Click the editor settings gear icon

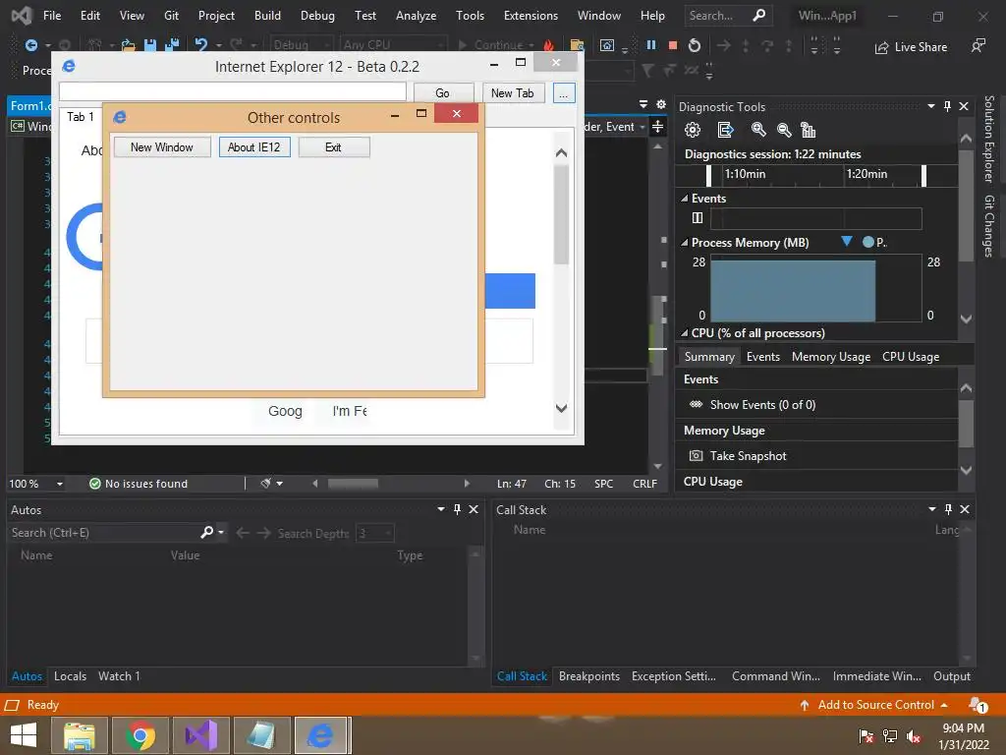(661, 104)
